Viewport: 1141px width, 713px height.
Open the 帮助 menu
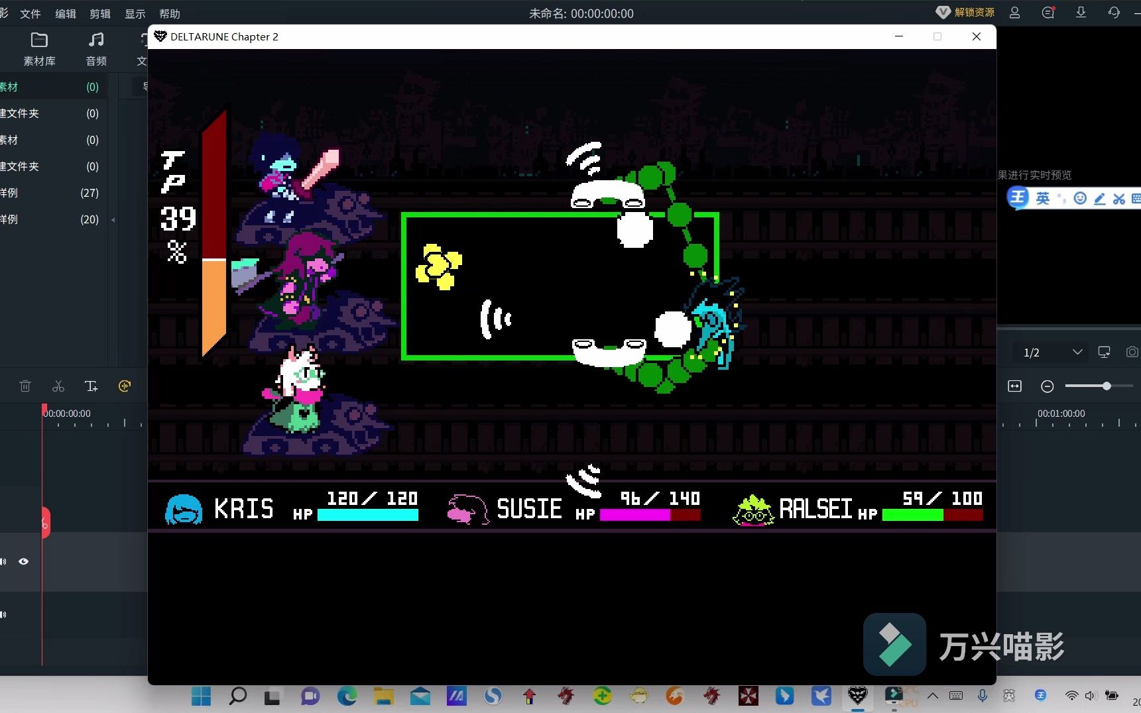170,13
